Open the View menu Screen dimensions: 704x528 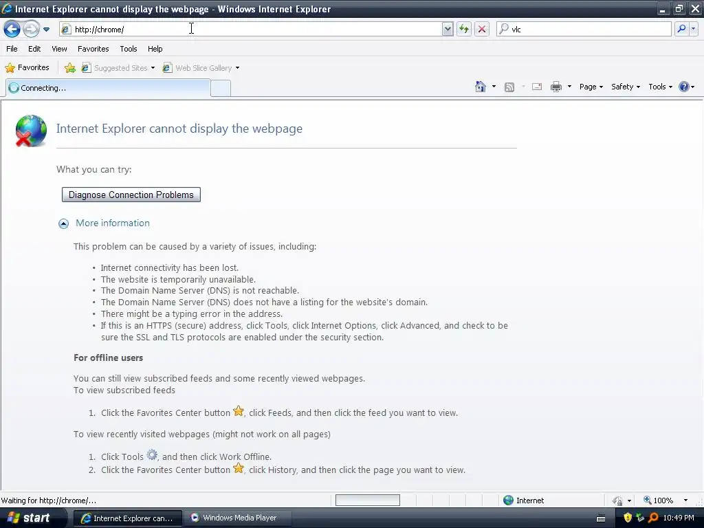click(59, 49)
